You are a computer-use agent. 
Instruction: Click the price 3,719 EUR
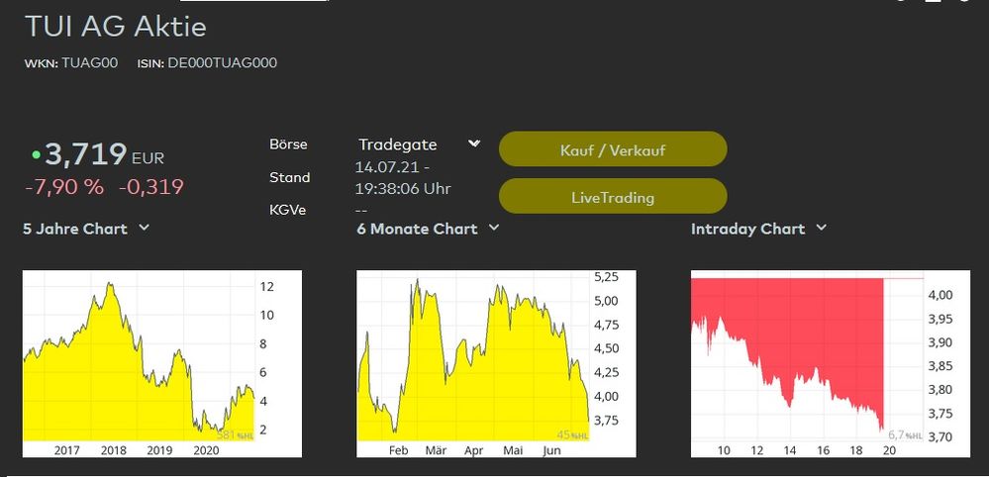[104, 155]
